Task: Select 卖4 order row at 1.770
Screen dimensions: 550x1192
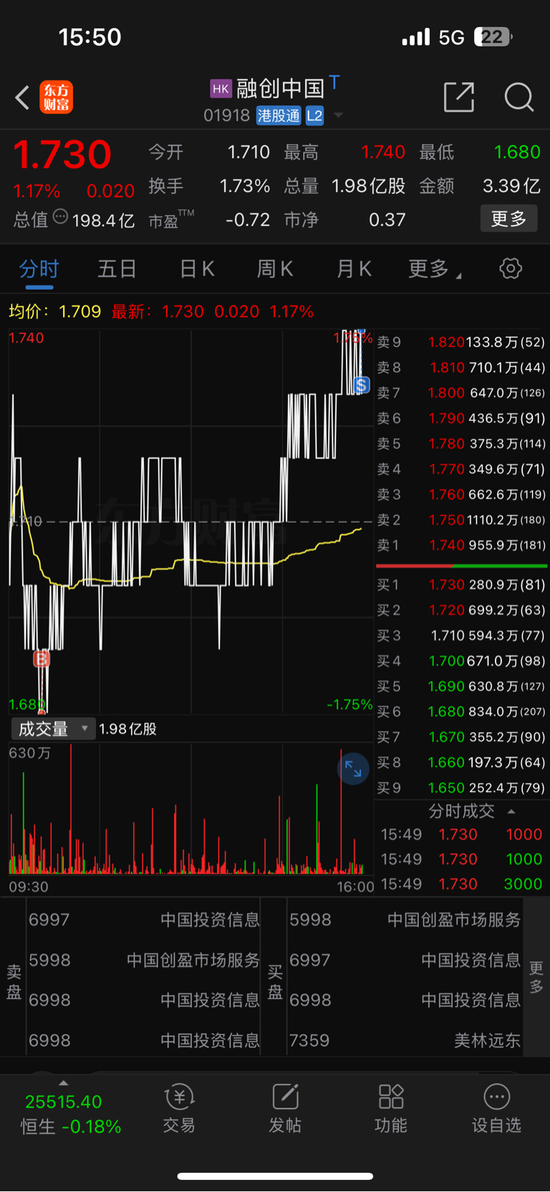Action: 461,469
